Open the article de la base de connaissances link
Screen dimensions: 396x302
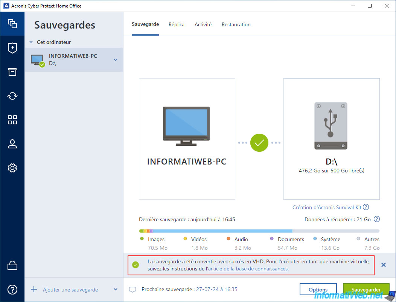(x=248, y=269)
